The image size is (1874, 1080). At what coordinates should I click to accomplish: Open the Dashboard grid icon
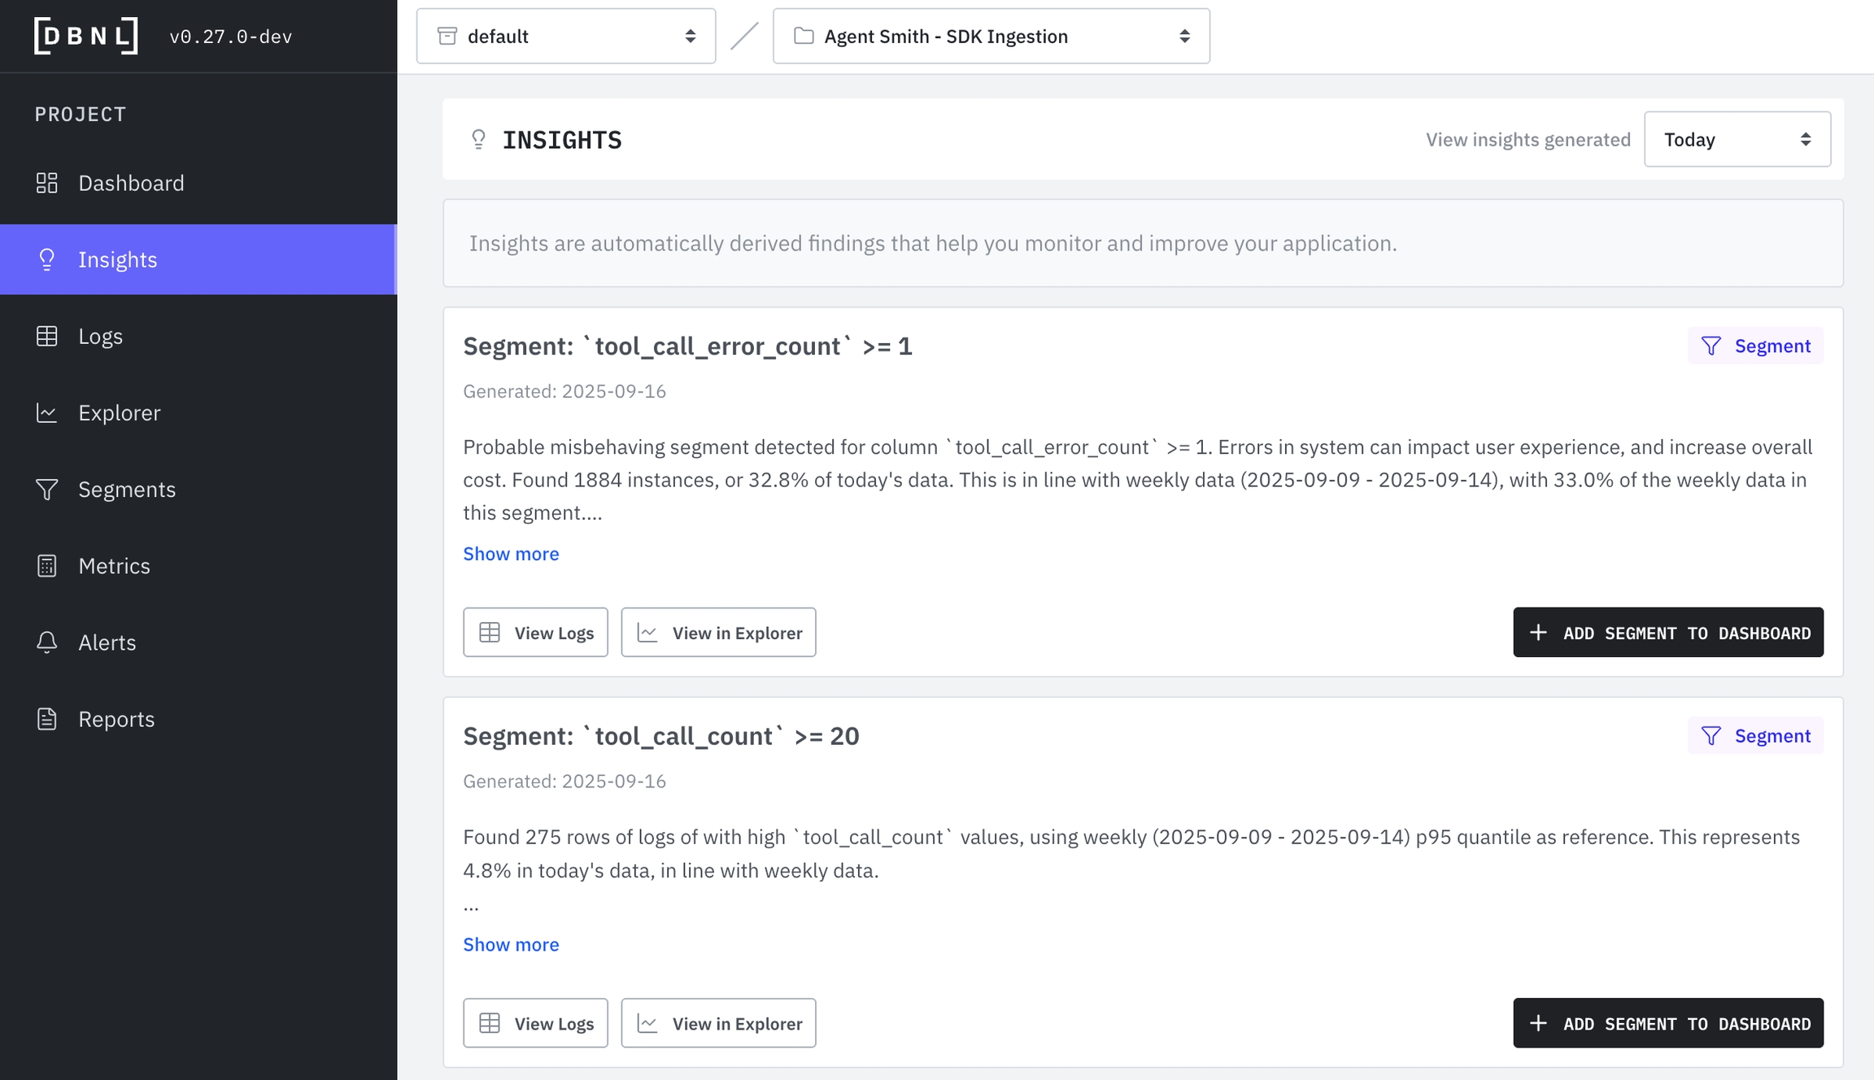47,183
